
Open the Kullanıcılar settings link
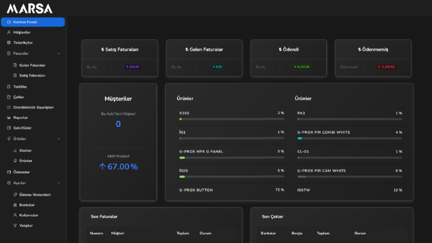[x=29, y=215]
